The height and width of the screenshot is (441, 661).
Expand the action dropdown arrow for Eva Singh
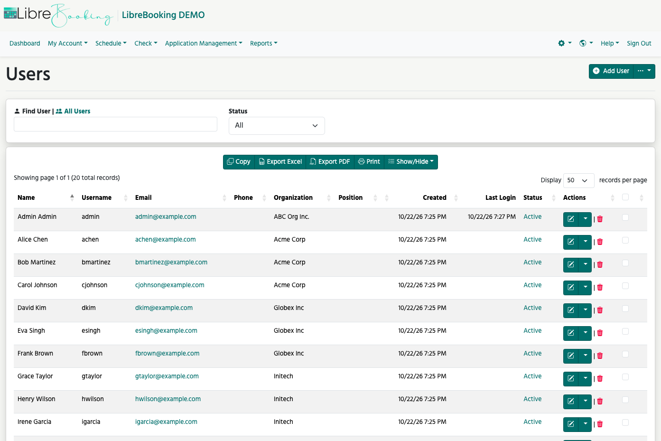click(x=586, y=333)
